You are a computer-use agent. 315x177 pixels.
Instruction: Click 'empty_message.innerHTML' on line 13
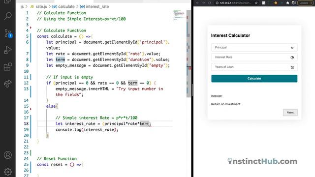pos(82,88)
